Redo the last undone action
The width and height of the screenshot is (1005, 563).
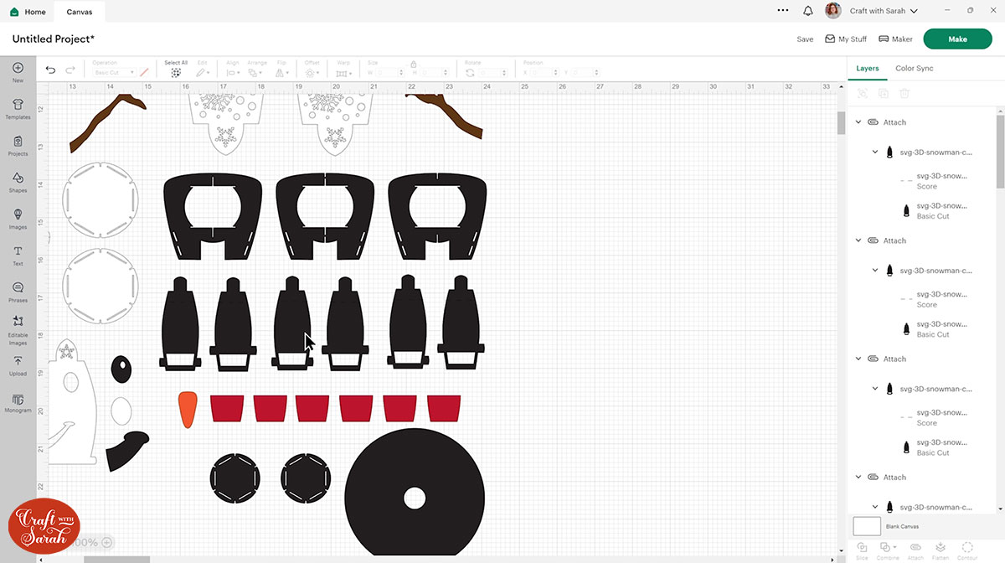[x=70, y=70]
